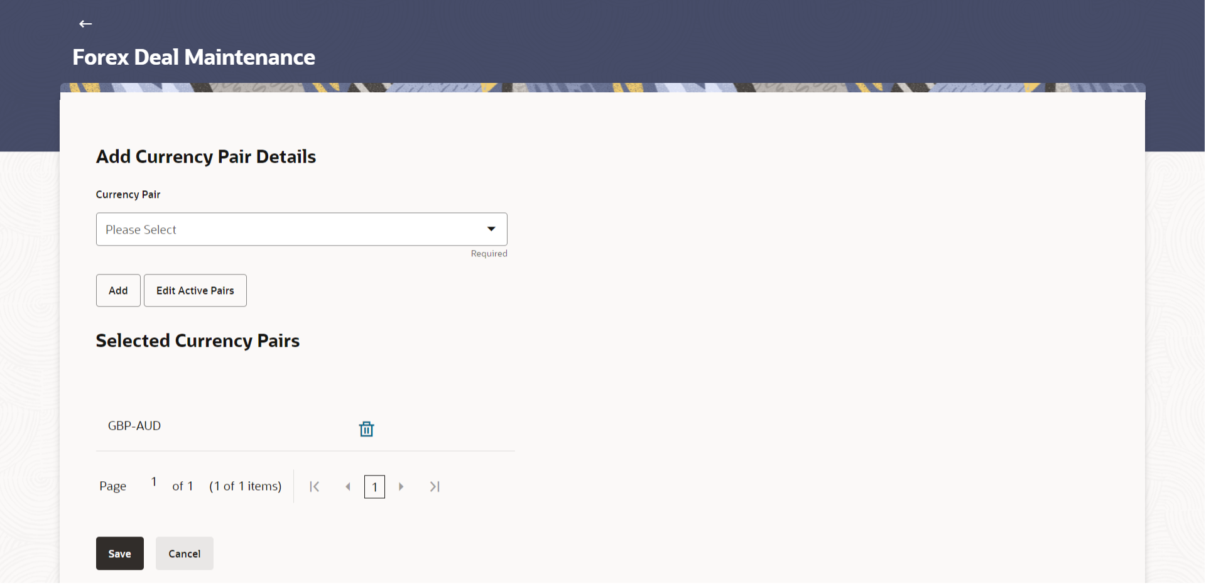Go to the previous page of pairs
Image resolution: width=1206 pixels, height=588 pixels.
pyautogui.click(x=347, y=487)
